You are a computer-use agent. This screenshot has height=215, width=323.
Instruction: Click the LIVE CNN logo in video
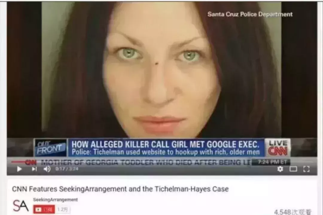(278, 147)
